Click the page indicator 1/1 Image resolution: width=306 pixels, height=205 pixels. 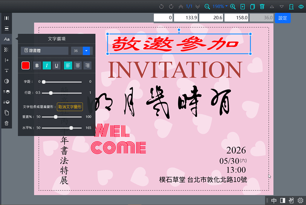click(x=189, y=7)
